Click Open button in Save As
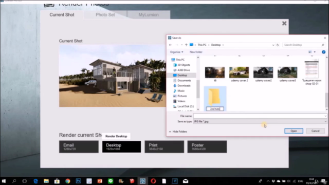This screenshot has width=329, height=185. point(294,131)
